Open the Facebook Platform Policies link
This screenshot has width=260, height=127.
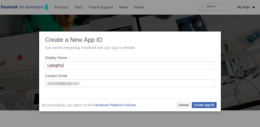(114, 105)
